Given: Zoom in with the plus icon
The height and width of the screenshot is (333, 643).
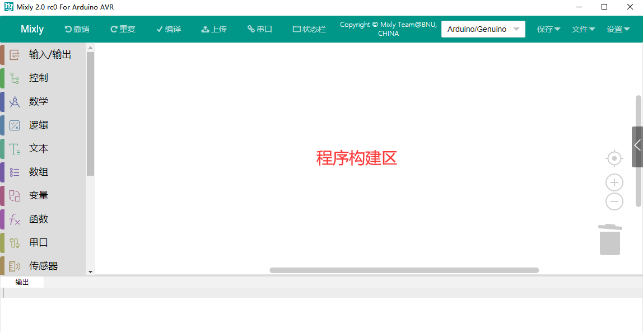Looking at the screenshot, I should point(614,182).
